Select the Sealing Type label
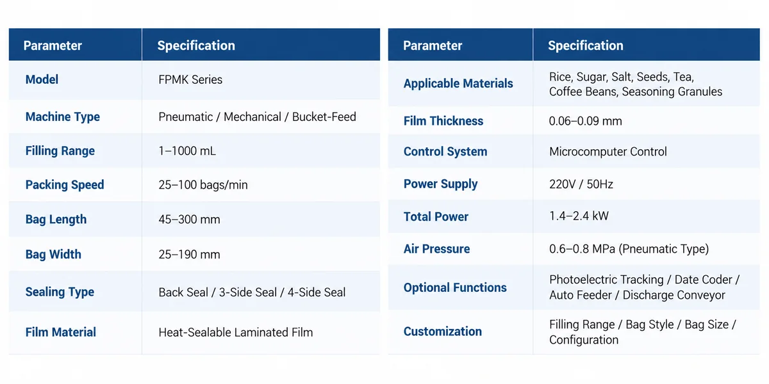 (60, 292)
